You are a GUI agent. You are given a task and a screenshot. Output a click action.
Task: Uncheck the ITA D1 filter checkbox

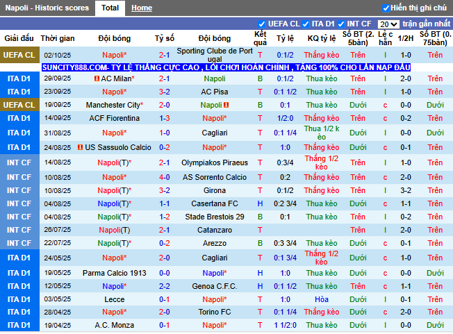tap(306, 24)
